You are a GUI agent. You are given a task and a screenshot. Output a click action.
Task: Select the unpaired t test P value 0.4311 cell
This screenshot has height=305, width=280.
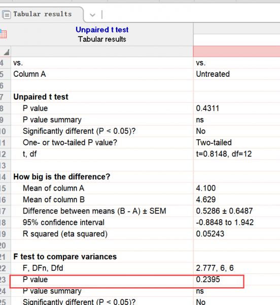point(237,108)
